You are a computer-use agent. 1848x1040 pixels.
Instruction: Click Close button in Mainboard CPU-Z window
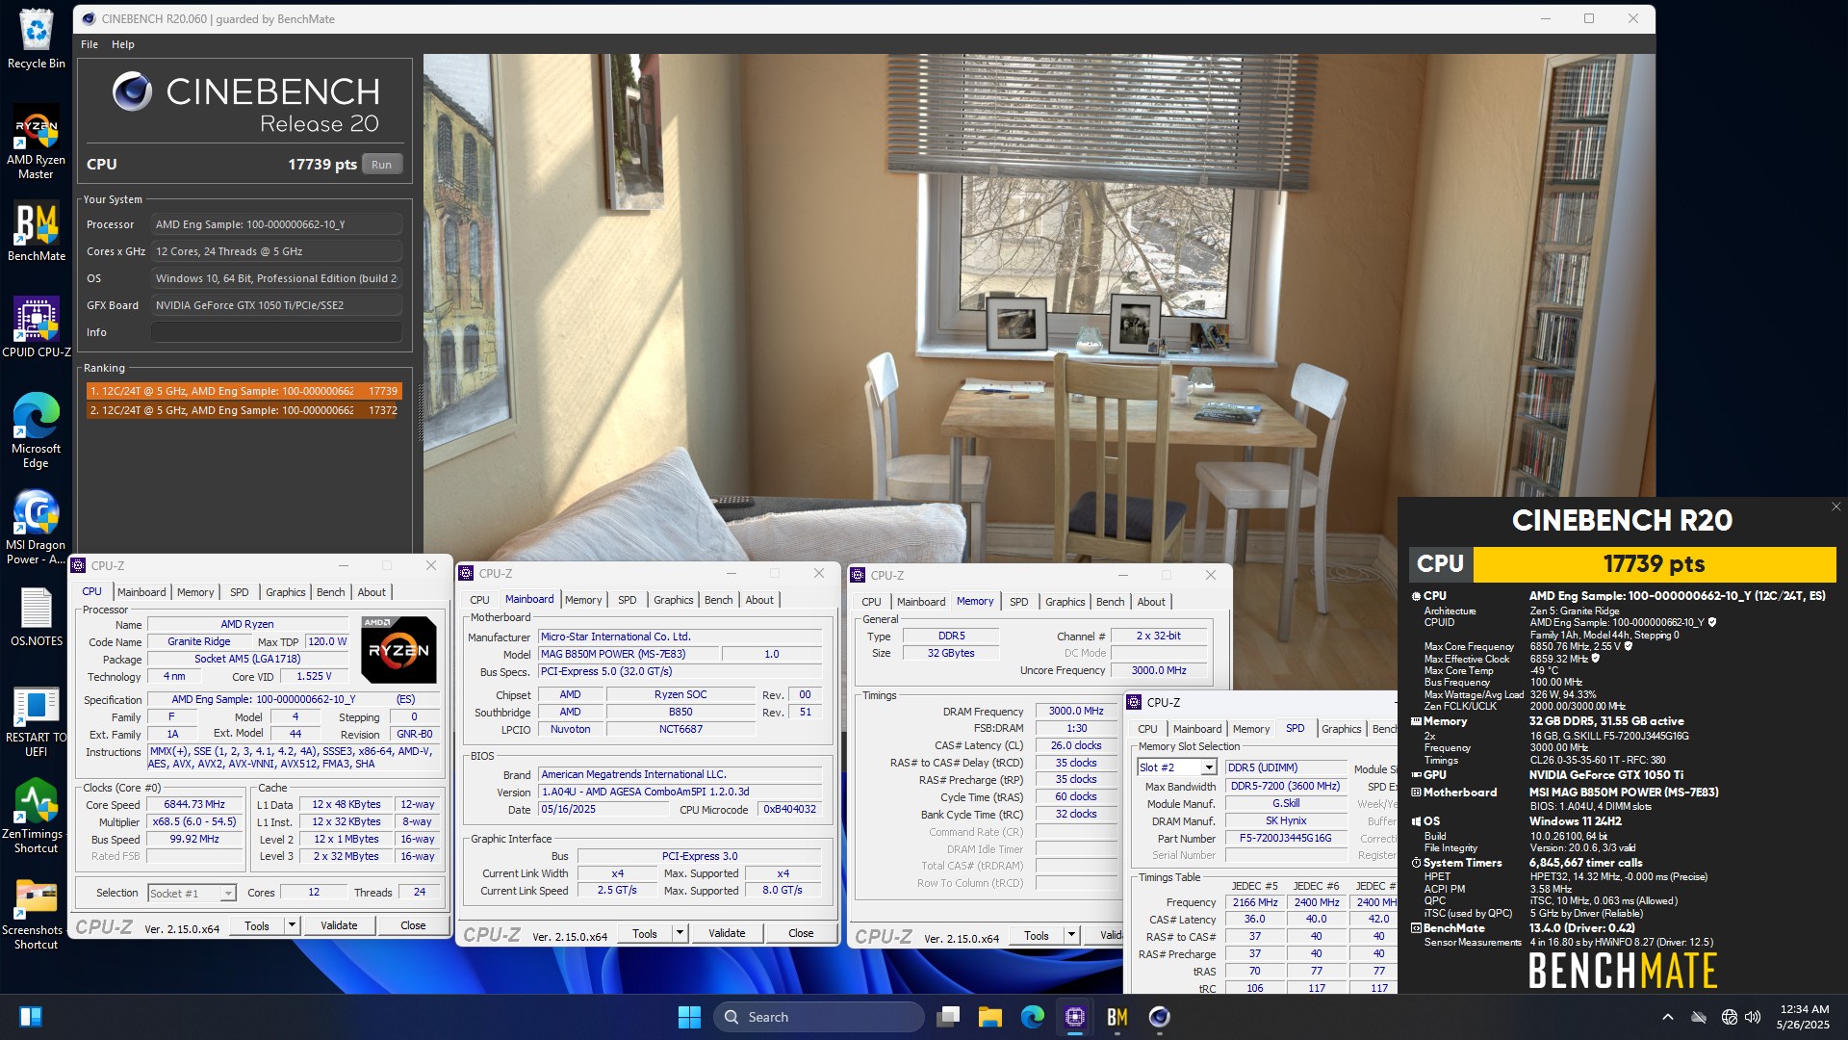tap(801, 933)
